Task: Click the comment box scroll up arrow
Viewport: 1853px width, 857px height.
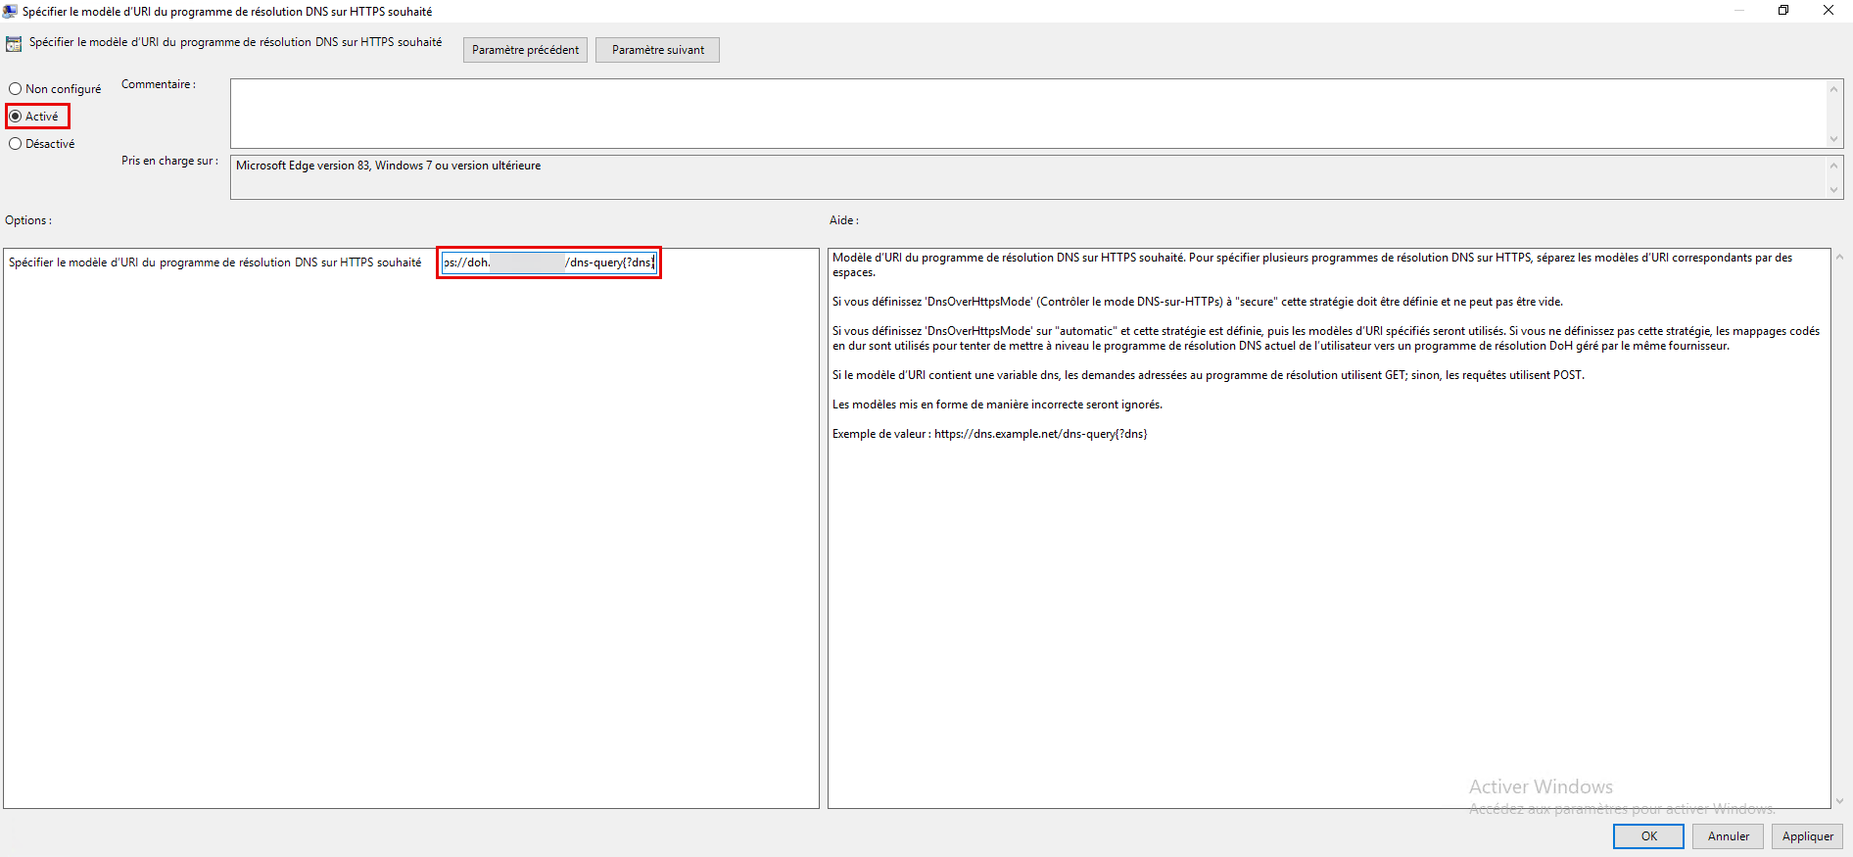Action: point(1834,89)
